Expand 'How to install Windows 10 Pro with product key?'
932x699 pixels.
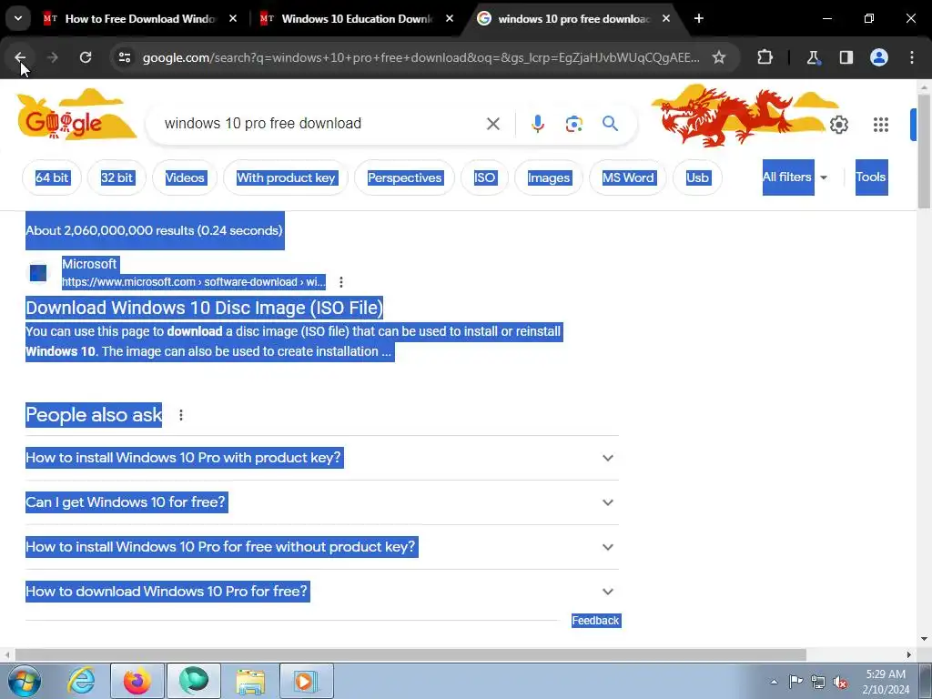tap(321, 458)
